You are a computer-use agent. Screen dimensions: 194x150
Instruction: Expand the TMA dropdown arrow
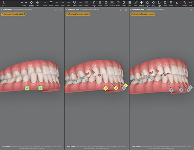click(159, 7)
